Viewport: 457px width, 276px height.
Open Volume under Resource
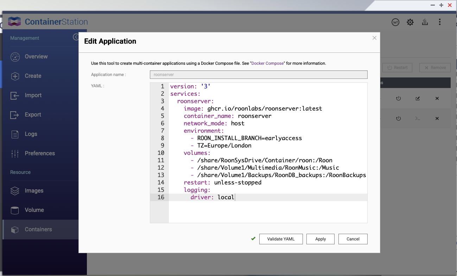click(34, 210)
